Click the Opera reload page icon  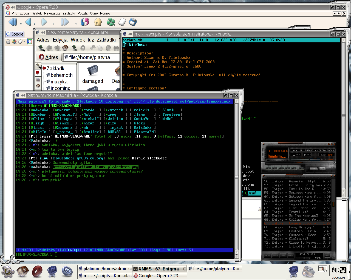85,22
